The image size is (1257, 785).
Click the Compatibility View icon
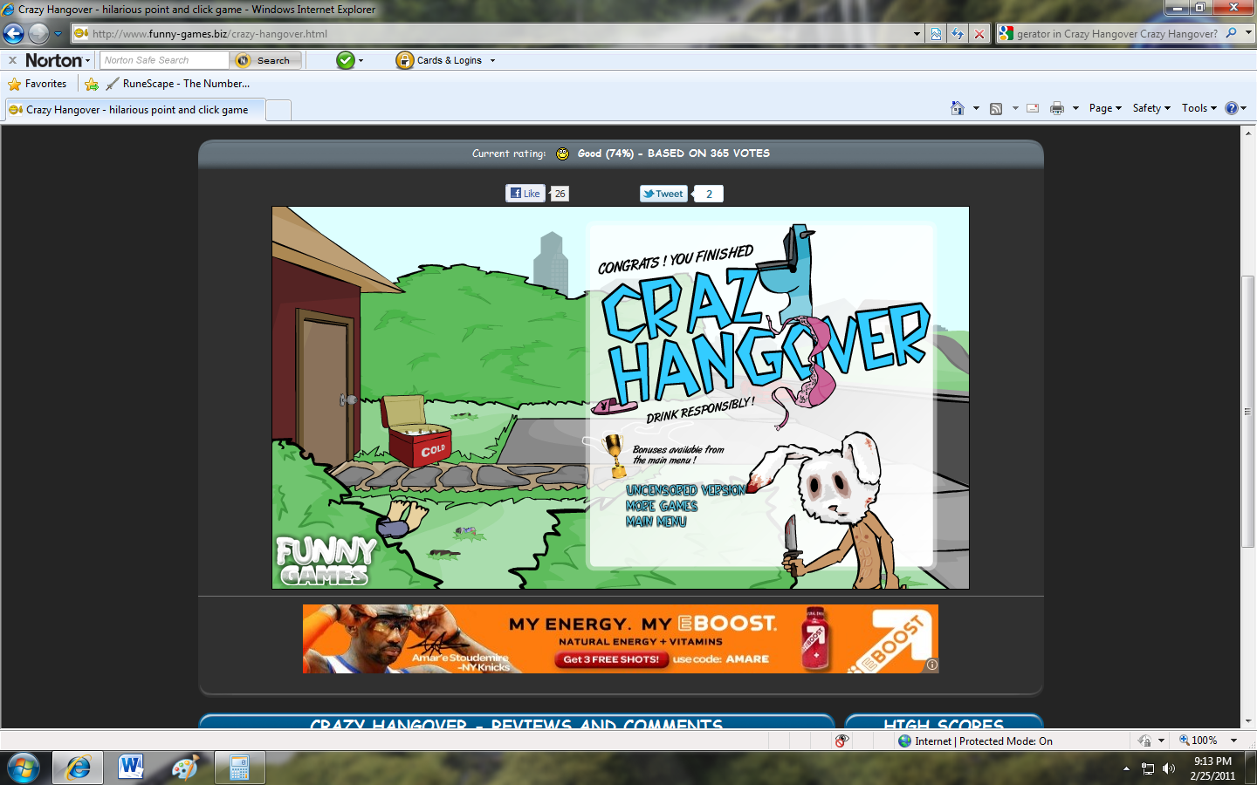click(936, 34)
